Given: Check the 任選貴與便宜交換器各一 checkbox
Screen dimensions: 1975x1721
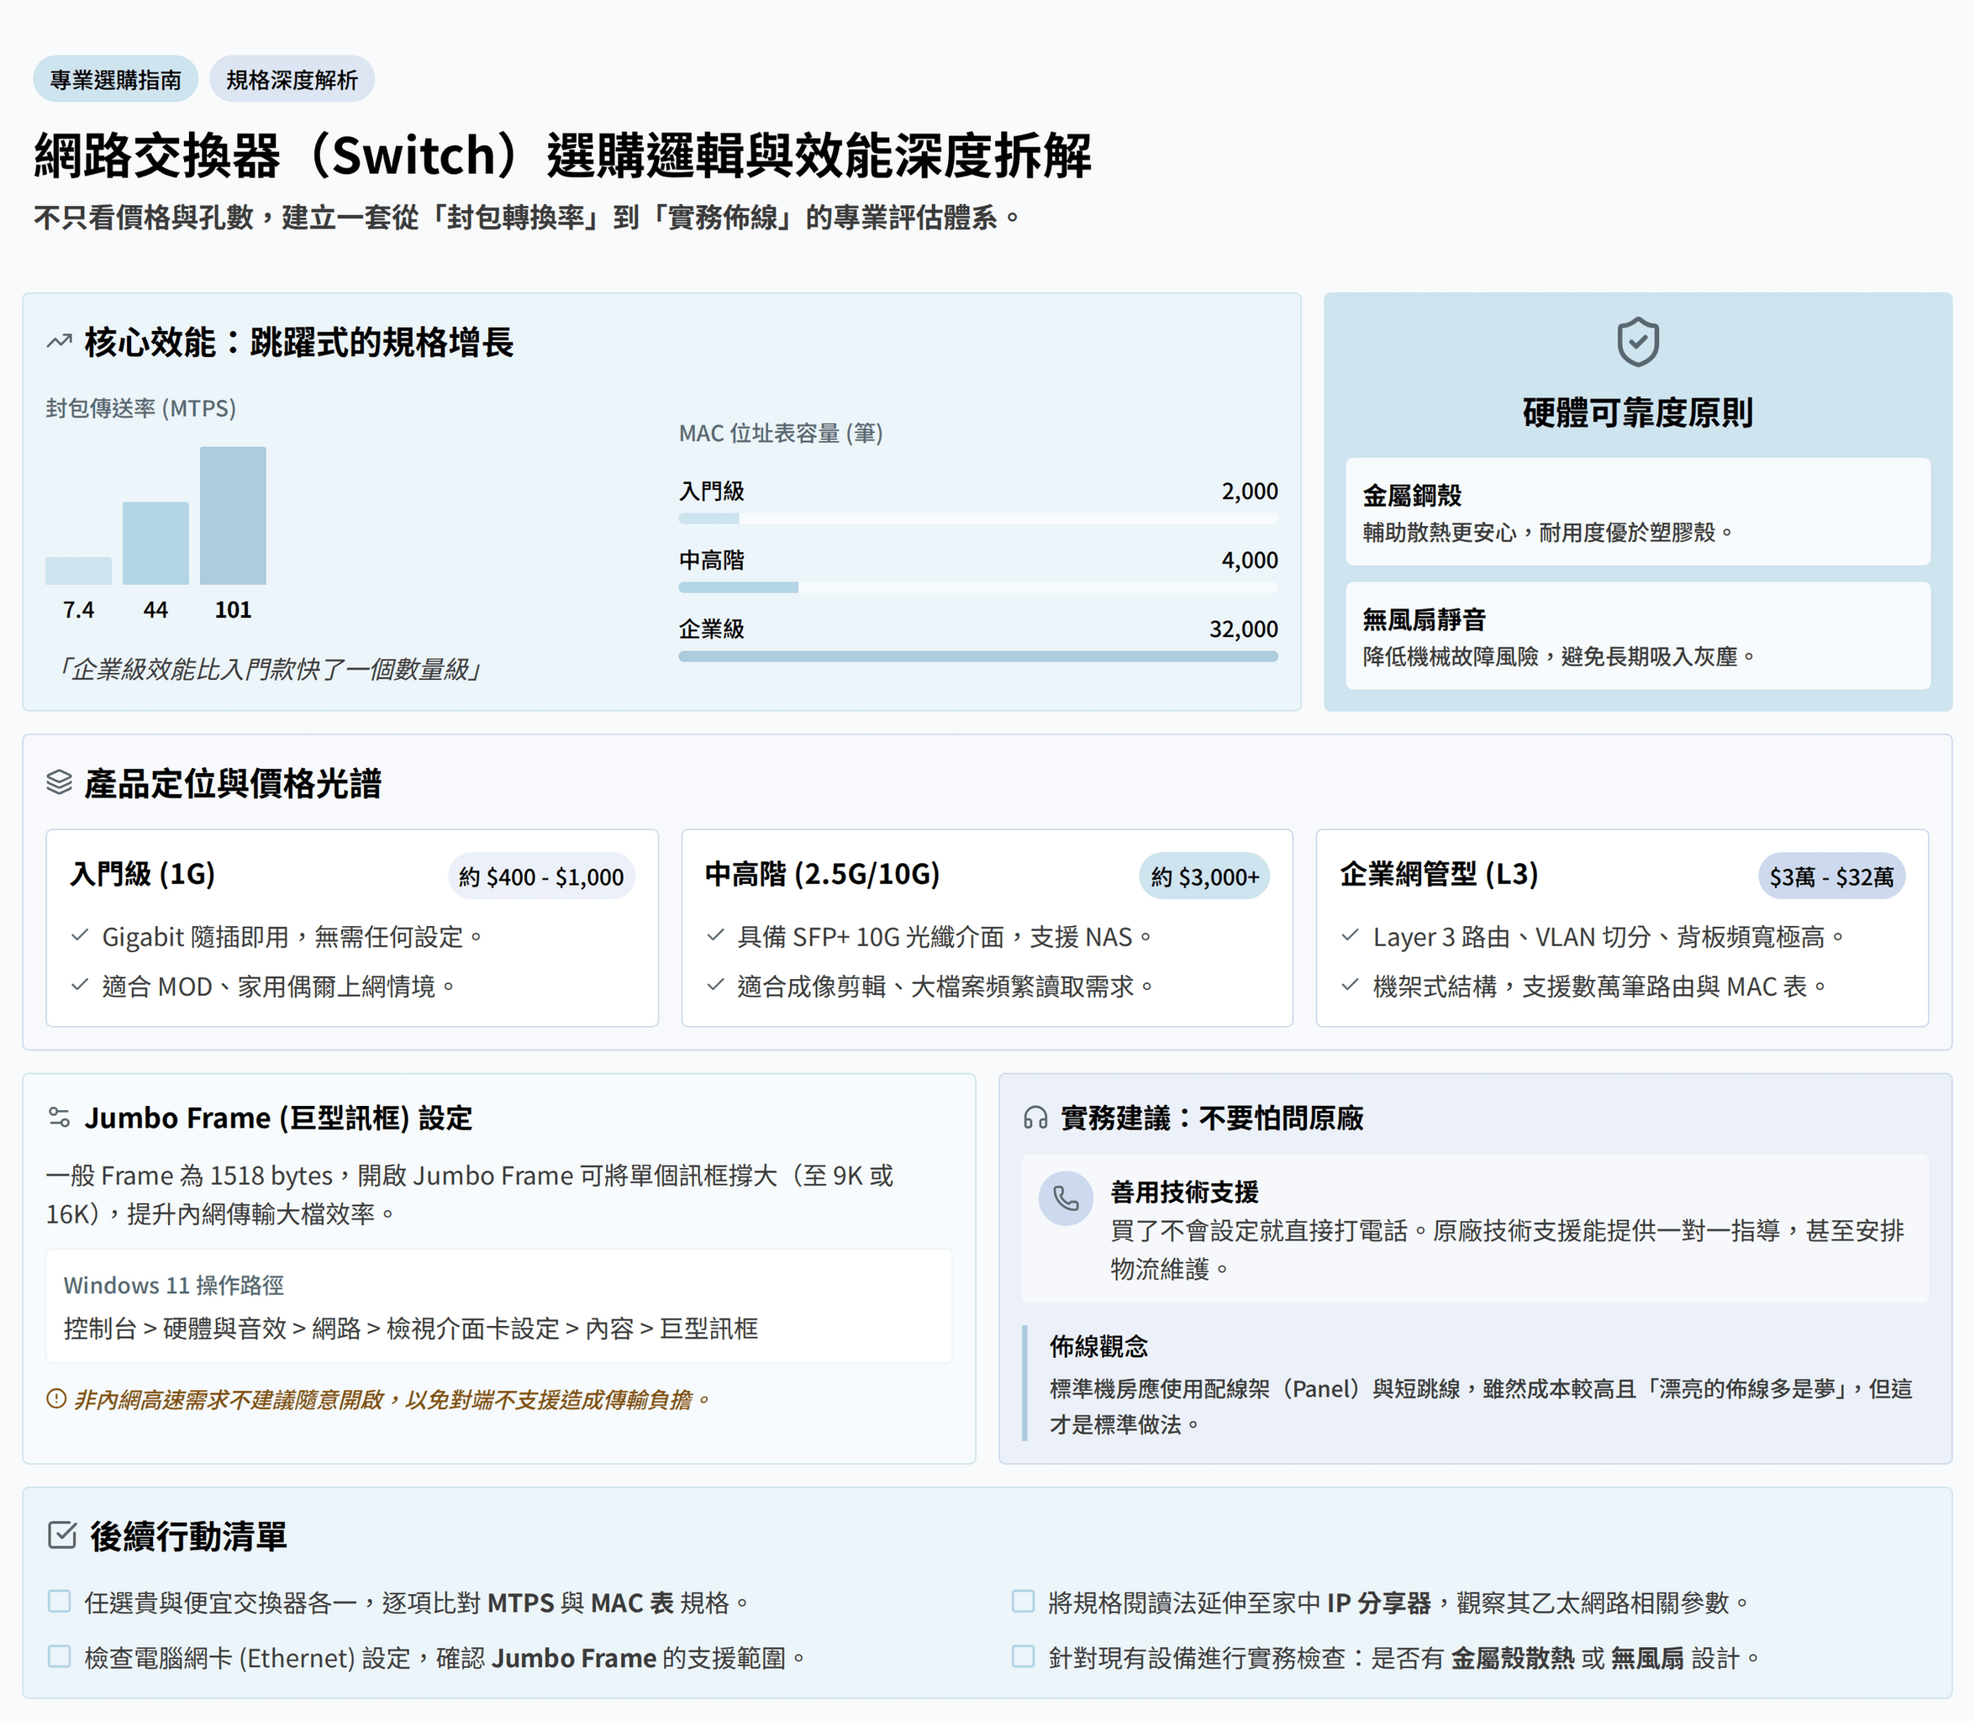Looking at the screenshot, I should tap(60, 1601).
